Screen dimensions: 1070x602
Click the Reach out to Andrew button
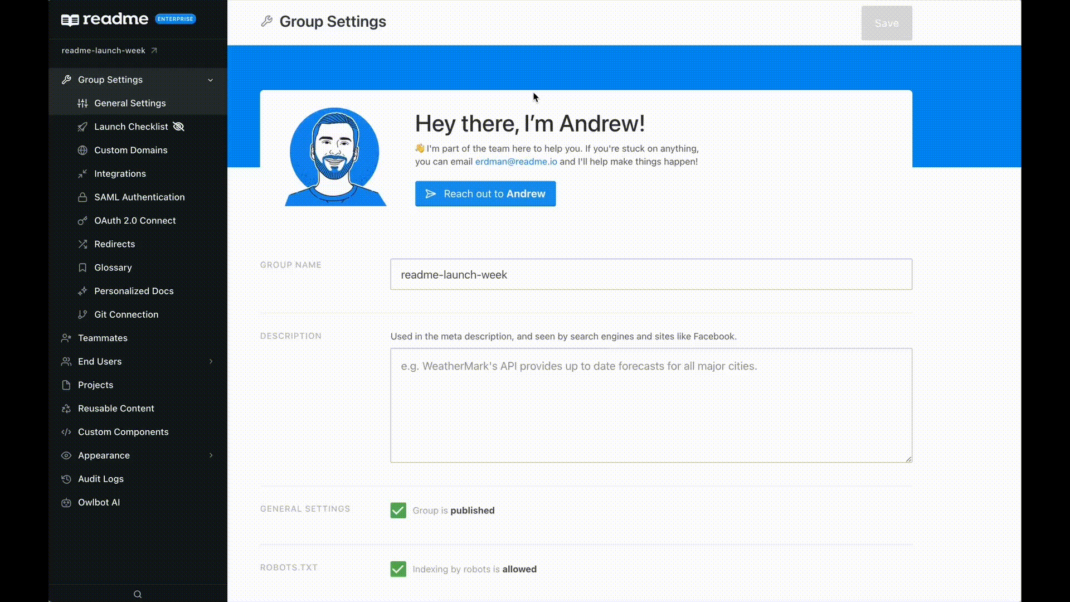485,194
